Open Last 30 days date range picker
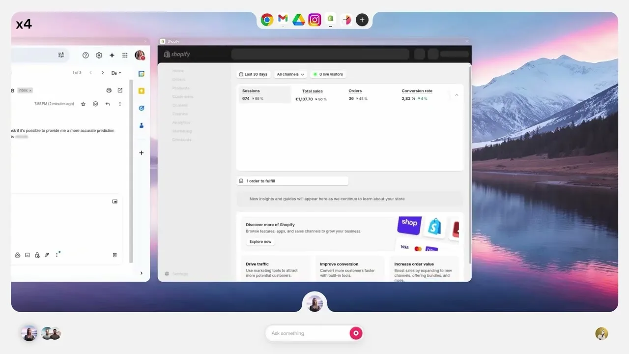This screenshot has width=629, height=354. point(254,74)
